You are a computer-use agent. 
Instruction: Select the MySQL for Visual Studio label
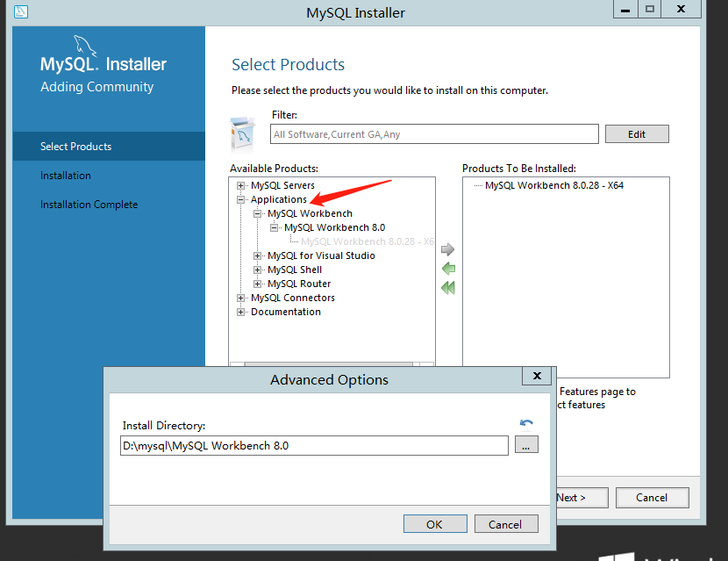321,255
